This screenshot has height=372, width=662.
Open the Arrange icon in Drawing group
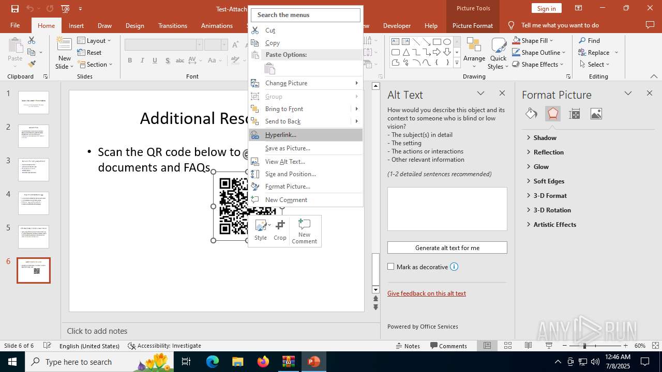click(x=474, y=53)
